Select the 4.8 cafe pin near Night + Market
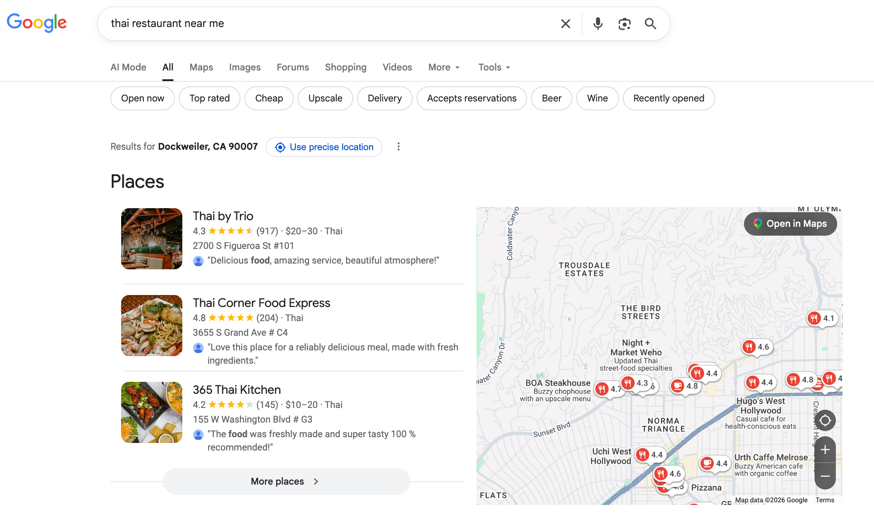 [x=685, y=386]
